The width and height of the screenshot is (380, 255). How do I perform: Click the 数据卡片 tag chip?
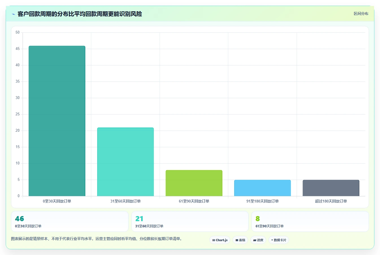pos(279,240)
